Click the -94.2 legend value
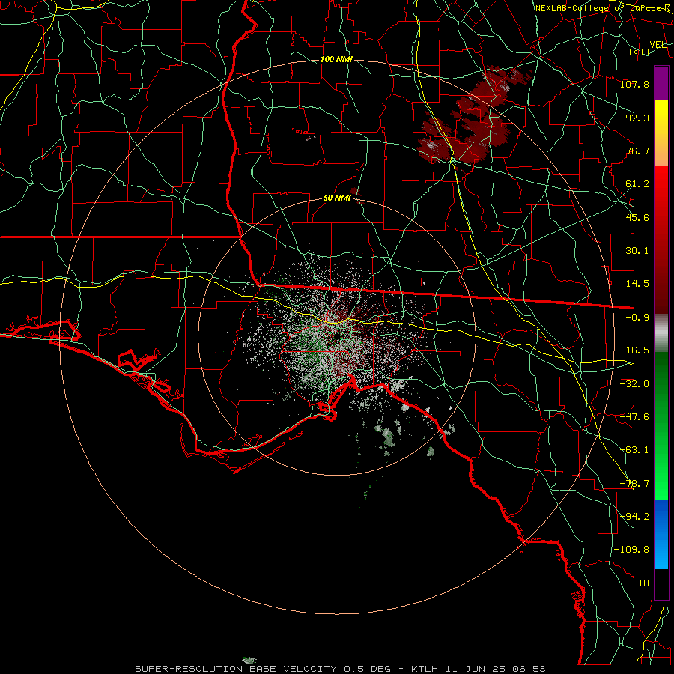The height and width of the screenshot is (674, 674). click(x=634, y=517)
